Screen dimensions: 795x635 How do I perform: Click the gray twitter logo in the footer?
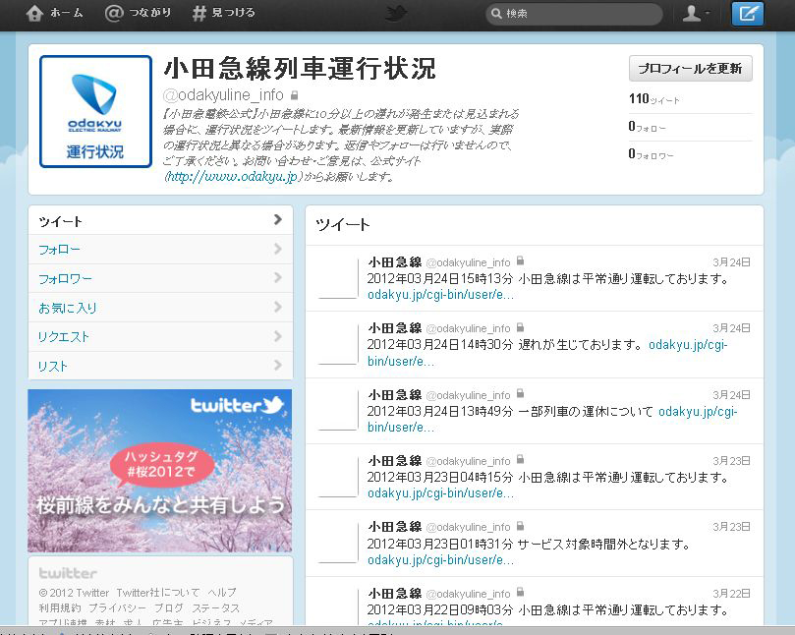[68, 573]
